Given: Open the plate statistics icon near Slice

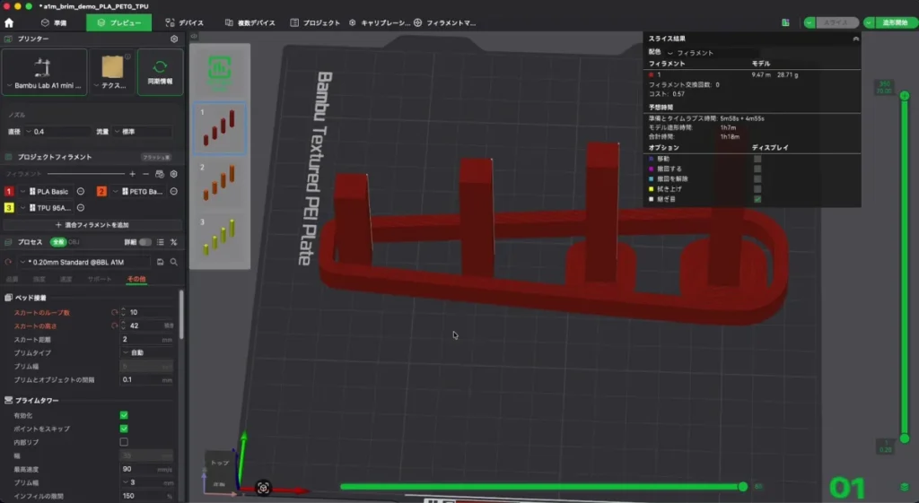Looking at the screenshot, I should point(785,22).
